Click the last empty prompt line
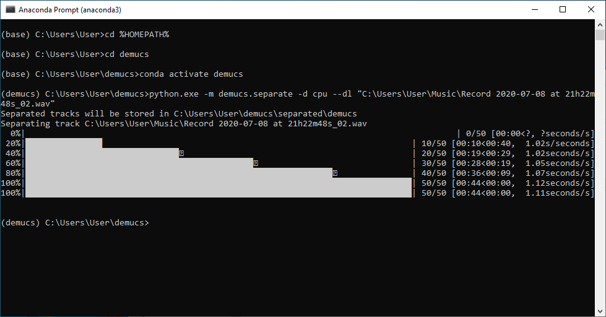606x317 pixels. tap(75, 222)
